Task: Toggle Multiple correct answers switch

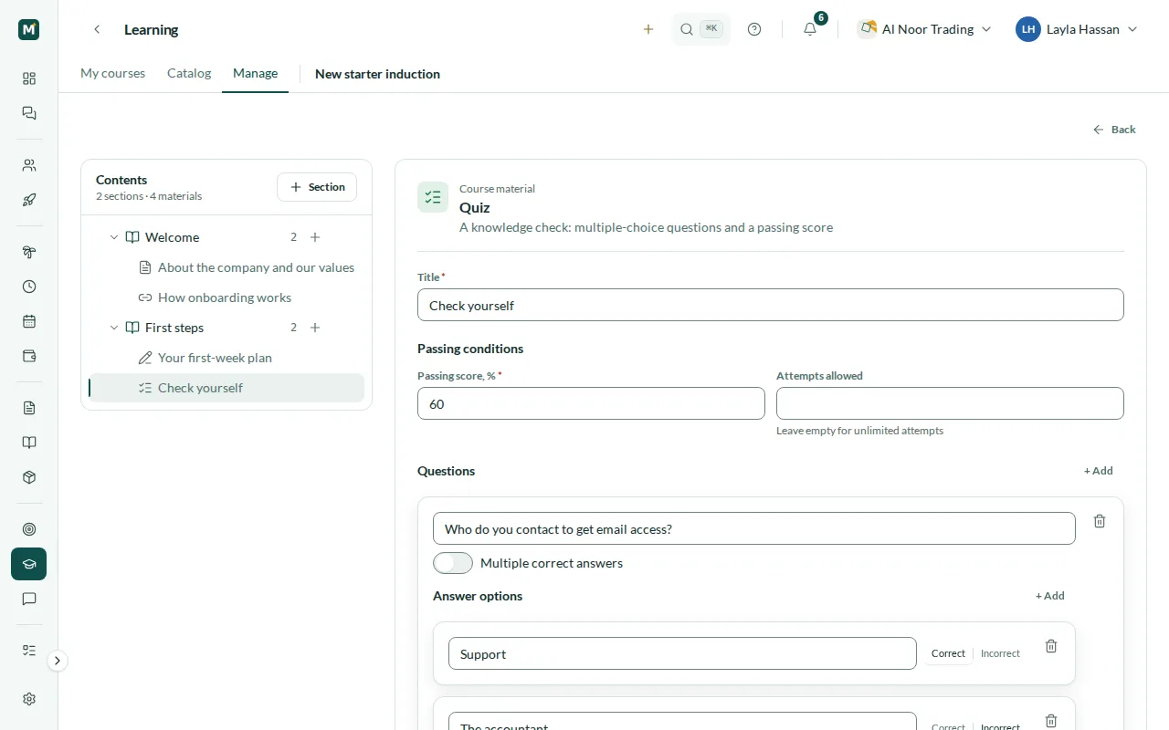Action: click(x=453, y=563)
